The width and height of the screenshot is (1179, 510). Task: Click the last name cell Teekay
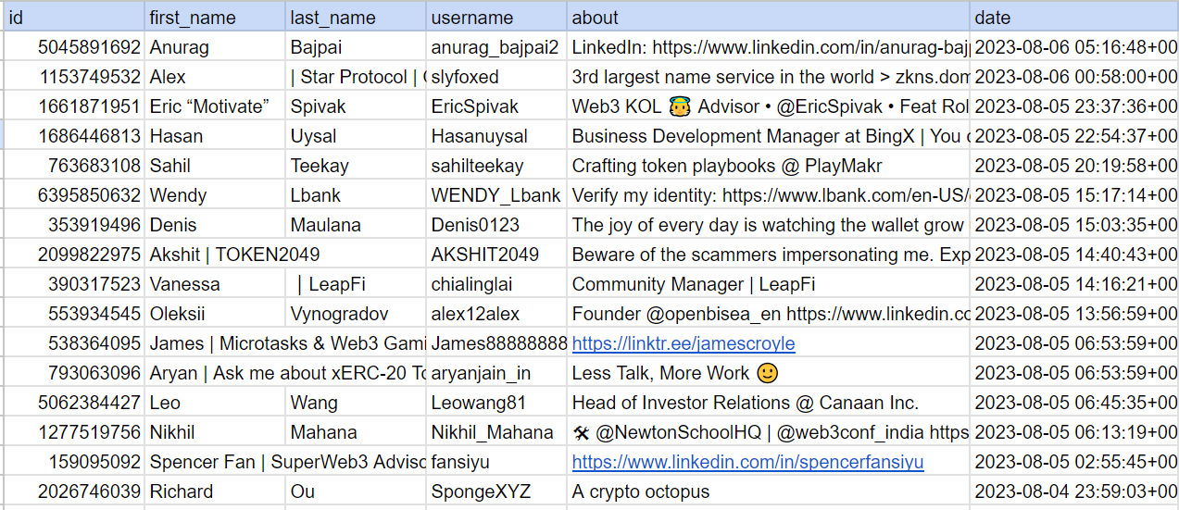356,166
